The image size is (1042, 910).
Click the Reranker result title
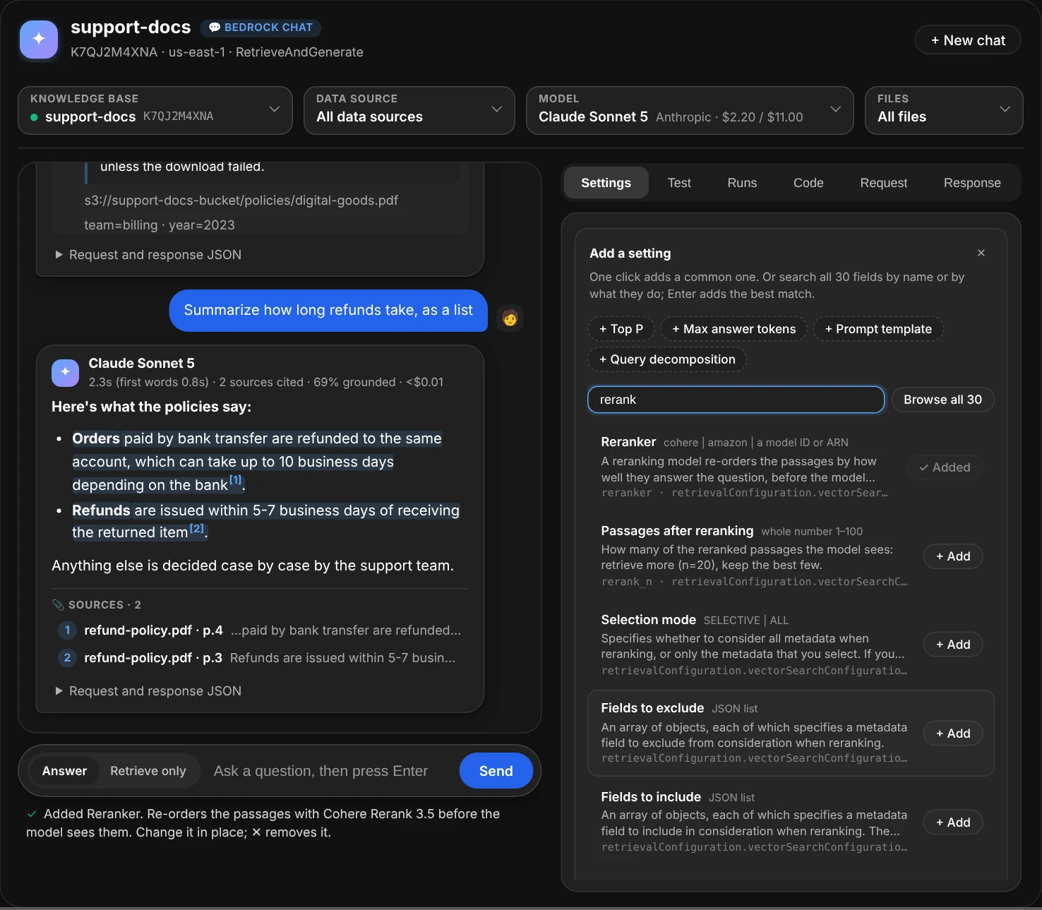click(628, 442)
